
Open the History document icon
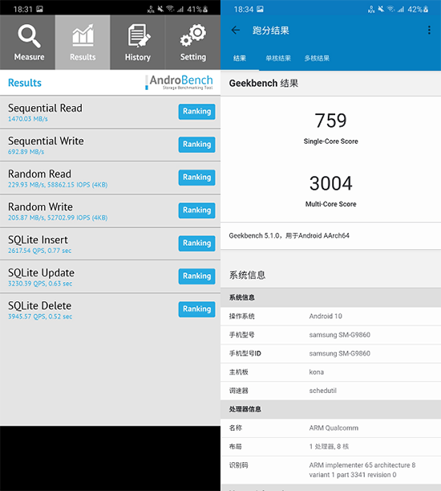[x=139, y=35]
